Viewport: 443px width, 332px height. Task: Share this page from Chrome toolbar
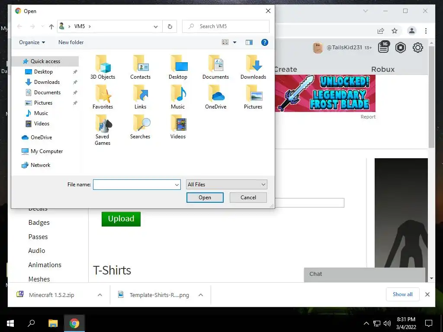tap(381, 31)
